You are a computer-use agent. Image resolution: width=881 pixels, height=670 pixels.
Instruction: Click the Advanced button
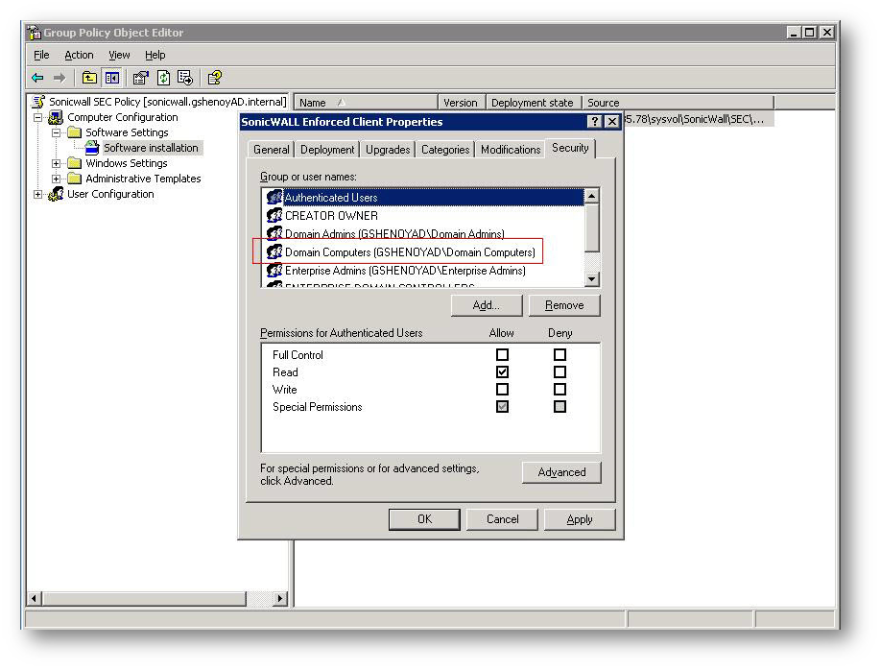tap(561, 472)
